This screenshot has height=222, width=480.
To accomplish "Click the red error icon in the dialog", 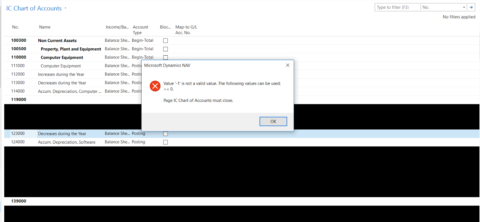I will (x=155, y=86).
